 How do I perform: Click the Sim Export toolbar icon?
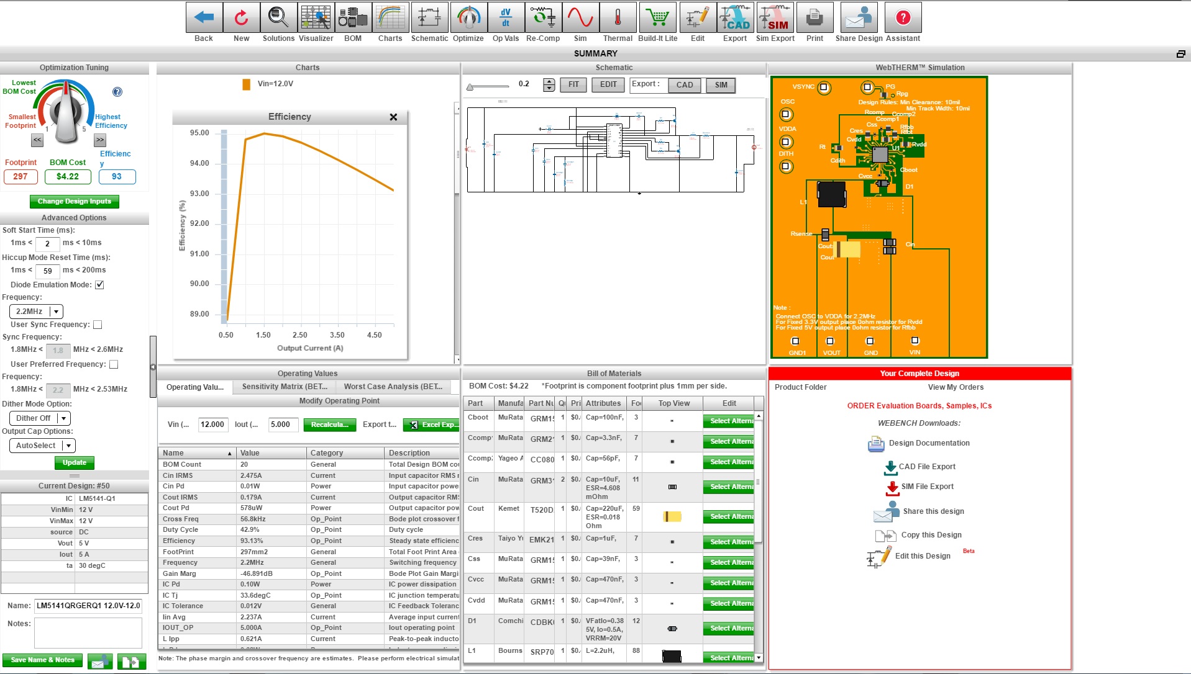pos(775,17)
